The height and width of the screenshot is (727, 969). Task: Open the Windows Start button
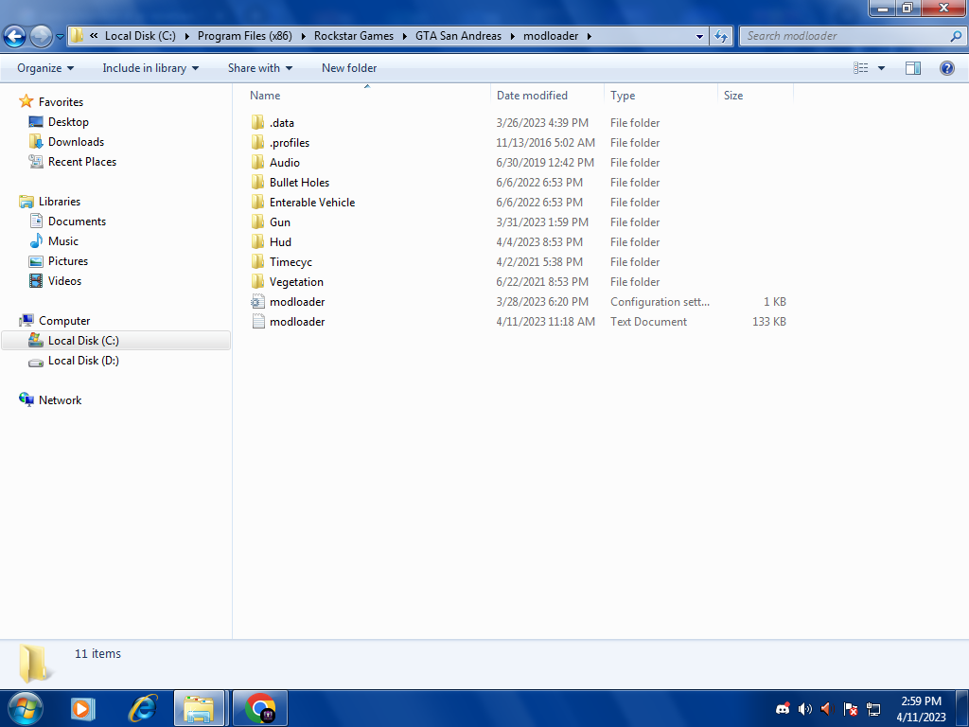click(x=26, y=708)
